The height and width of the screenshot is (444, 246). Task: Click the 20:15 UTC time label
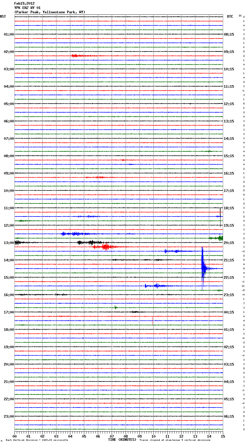[229, 243]
